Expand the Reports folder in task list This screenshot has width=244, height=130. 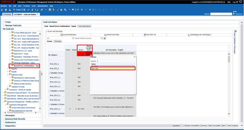tap(8, 69)
